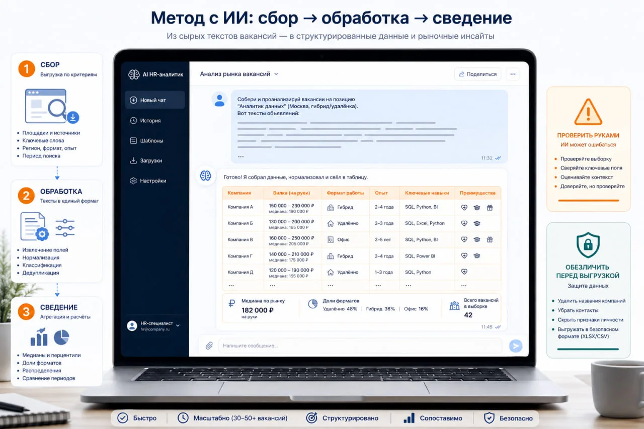Click the heart icon in Компания Г row

click(x=464, y=256)
